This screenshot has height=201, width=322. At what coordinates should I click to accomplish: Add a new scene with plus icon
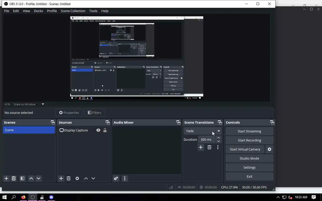coord(6,178)
